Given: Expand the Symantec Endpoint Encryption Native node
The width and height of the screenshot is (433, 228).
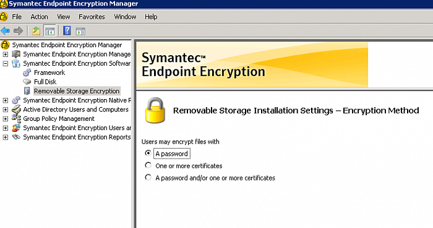Looking at the screenshot, I should pyautogui.click(x=5, y=100).
